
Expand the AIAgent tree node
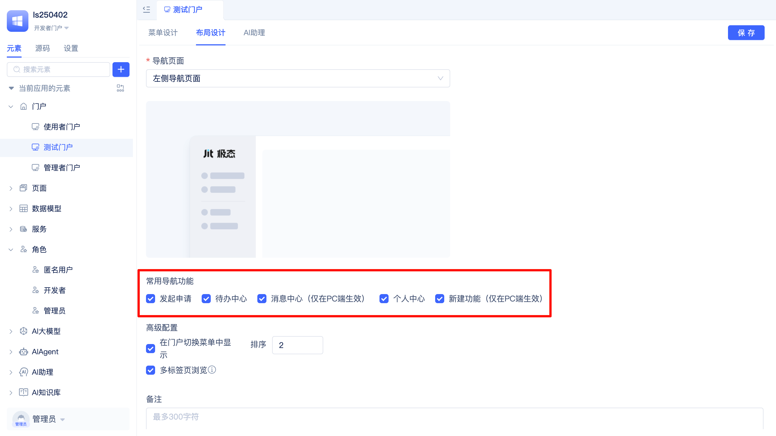point(11,352)
